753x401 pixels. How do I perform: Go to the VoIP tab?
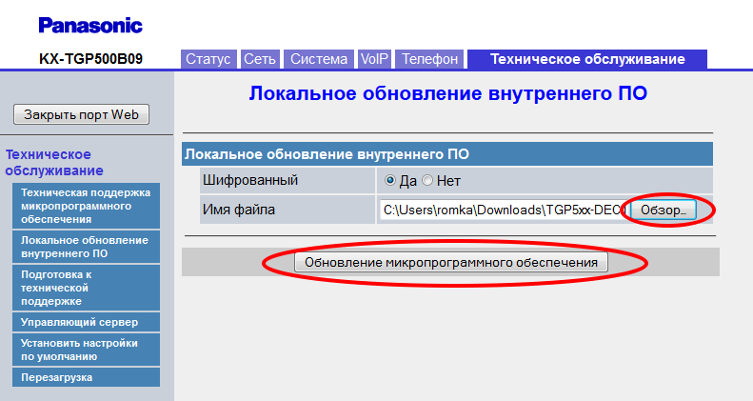point(374,59)
